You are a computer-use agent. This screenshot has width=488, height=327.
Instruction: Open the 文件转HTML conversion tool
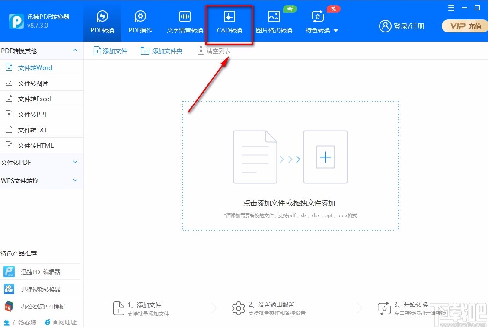(x=35, y=145)
